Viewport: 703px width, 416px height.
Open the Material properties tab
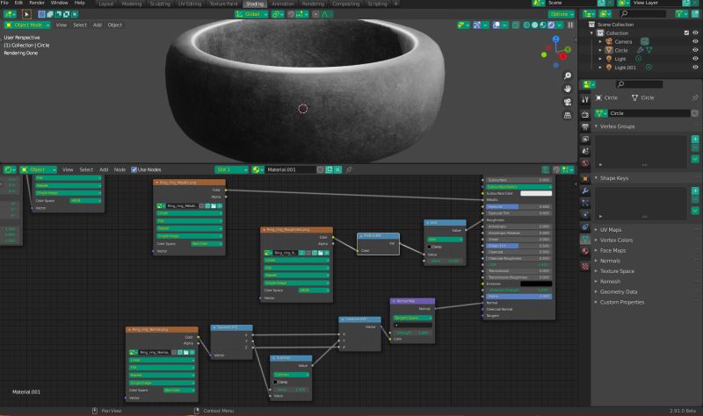585,251
